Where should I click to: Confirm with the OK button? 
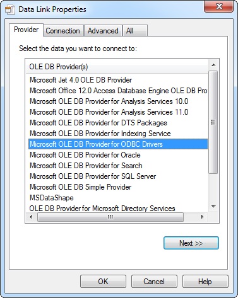pos(103,282)
